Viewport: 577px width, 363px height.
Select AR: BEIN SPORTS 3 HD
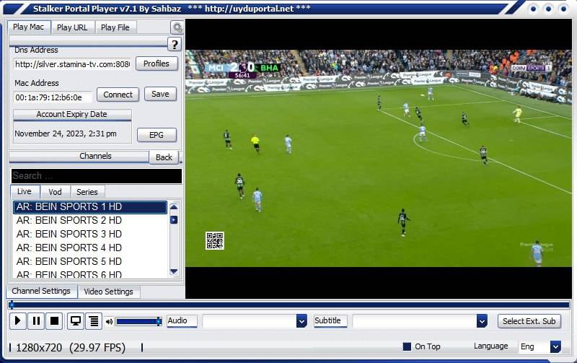(x=90, y=234)
